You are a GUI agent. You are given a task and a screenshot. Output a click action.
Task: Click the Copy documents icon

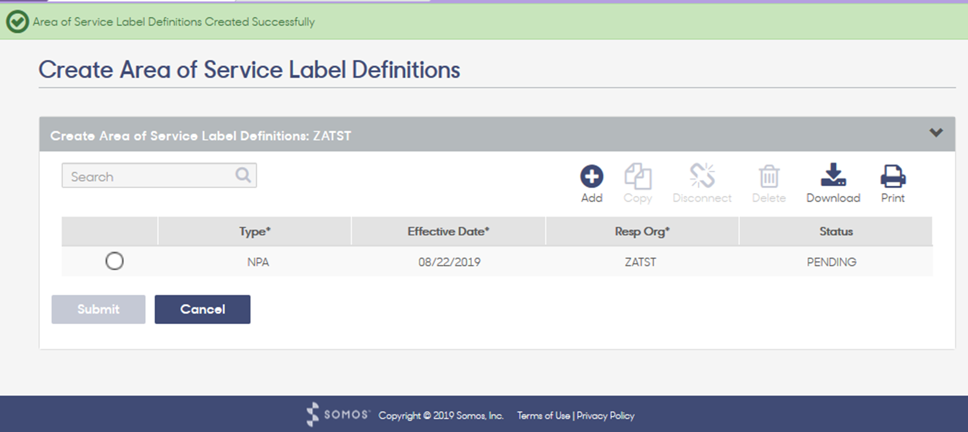638,176
